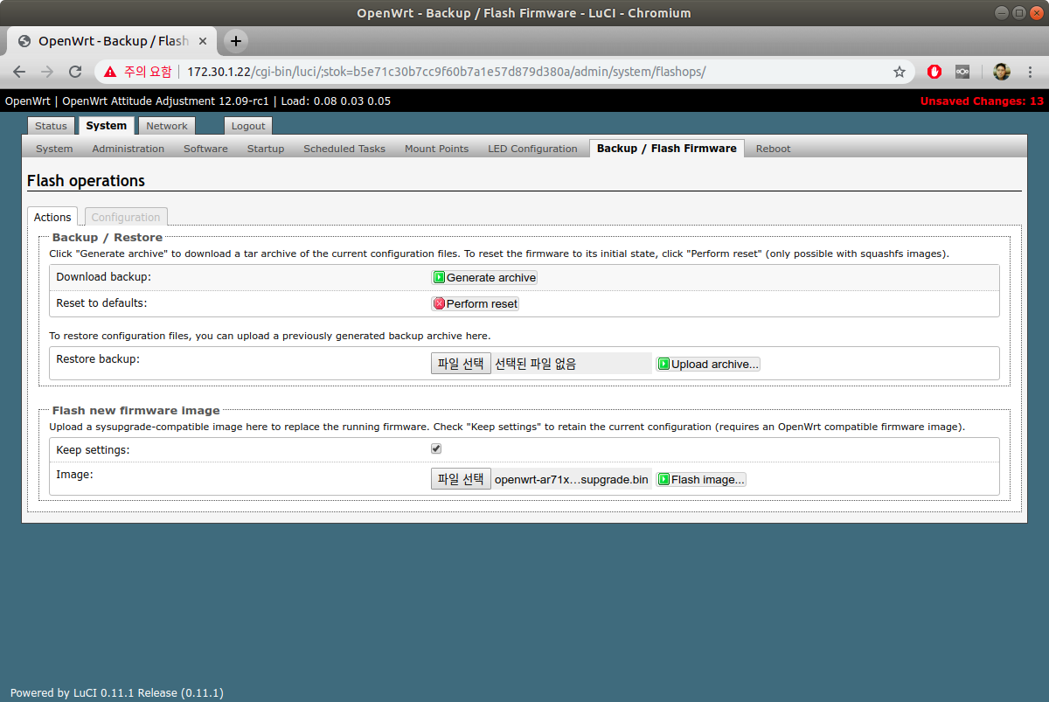Bookmark this page with star icon
This screenshot has height=702, width=1049.
click(x=899, y=72)
